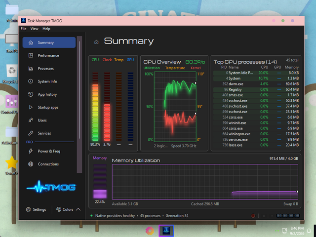
Task: Click the CPU utilization bar meter
Action: [95, 107]
